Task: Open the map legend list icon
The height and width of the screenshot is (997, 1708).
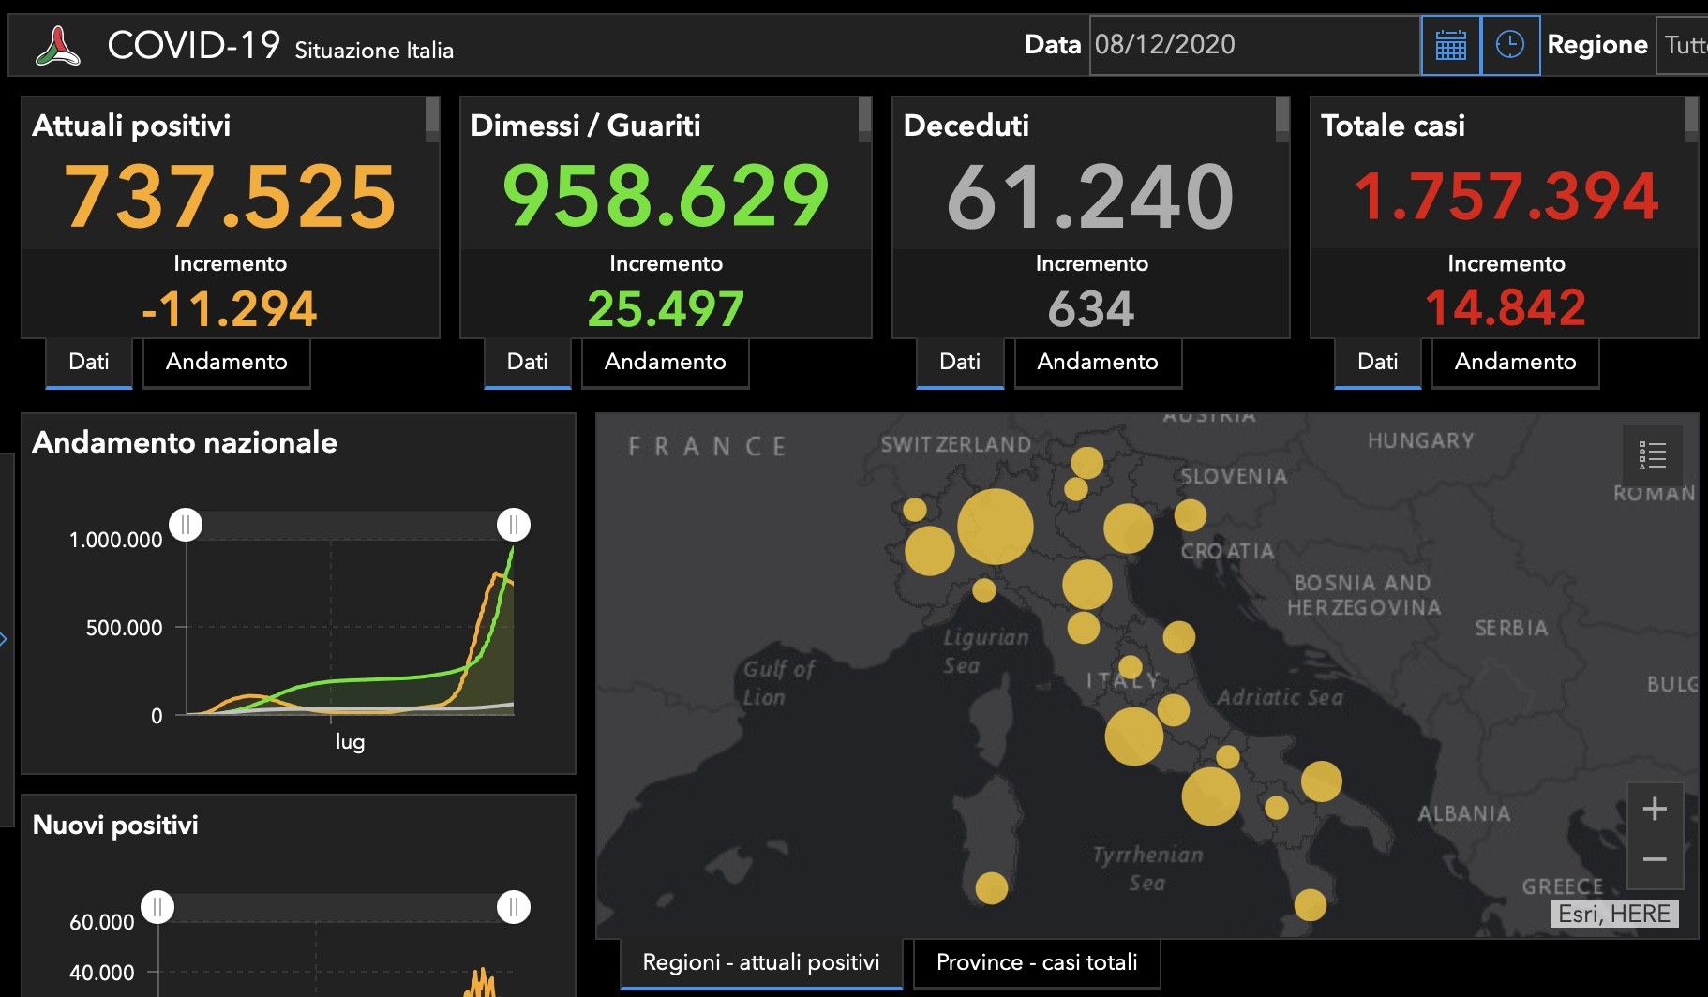Action: (x=1652, y=455)
